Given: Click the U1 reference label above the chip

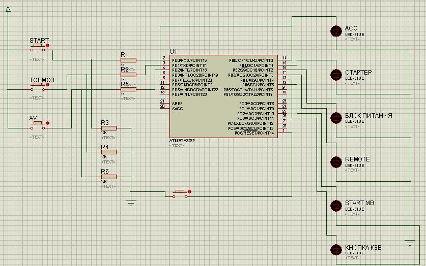Looking at the screenshot, I should coord(173,51).
